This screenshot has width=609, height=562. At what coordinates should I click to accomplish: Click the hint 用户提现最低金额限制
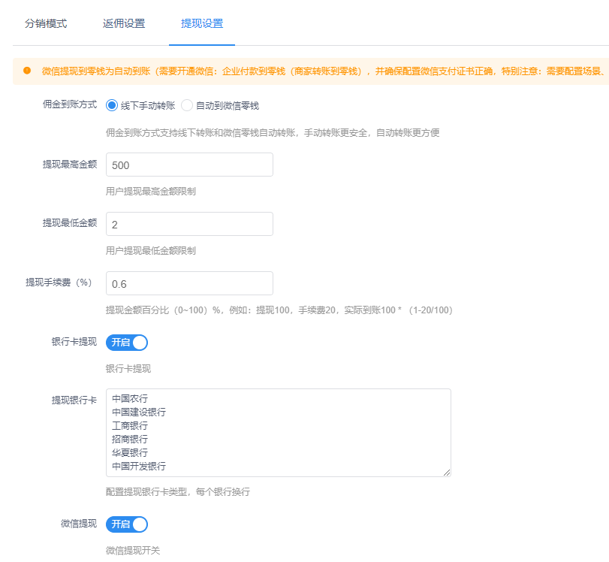pos(151,251)
